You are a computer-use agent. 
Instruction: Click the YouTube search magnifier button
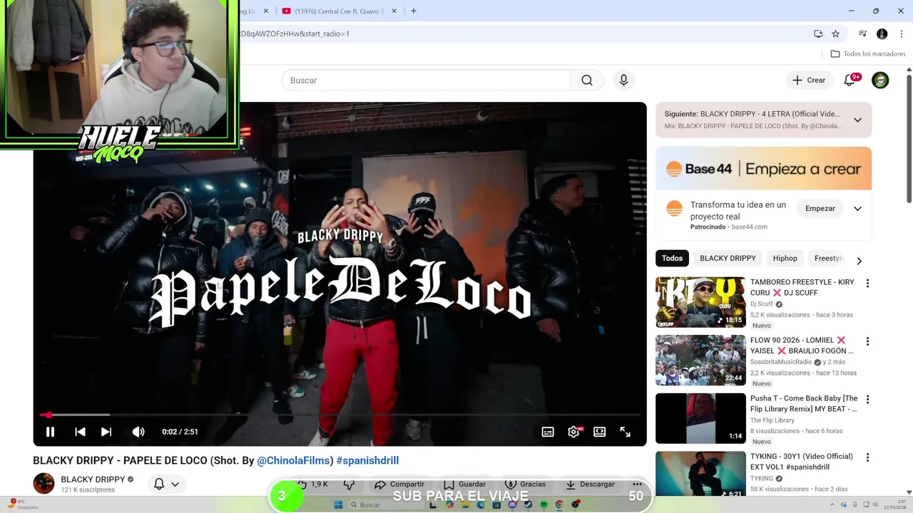point(587,81)
